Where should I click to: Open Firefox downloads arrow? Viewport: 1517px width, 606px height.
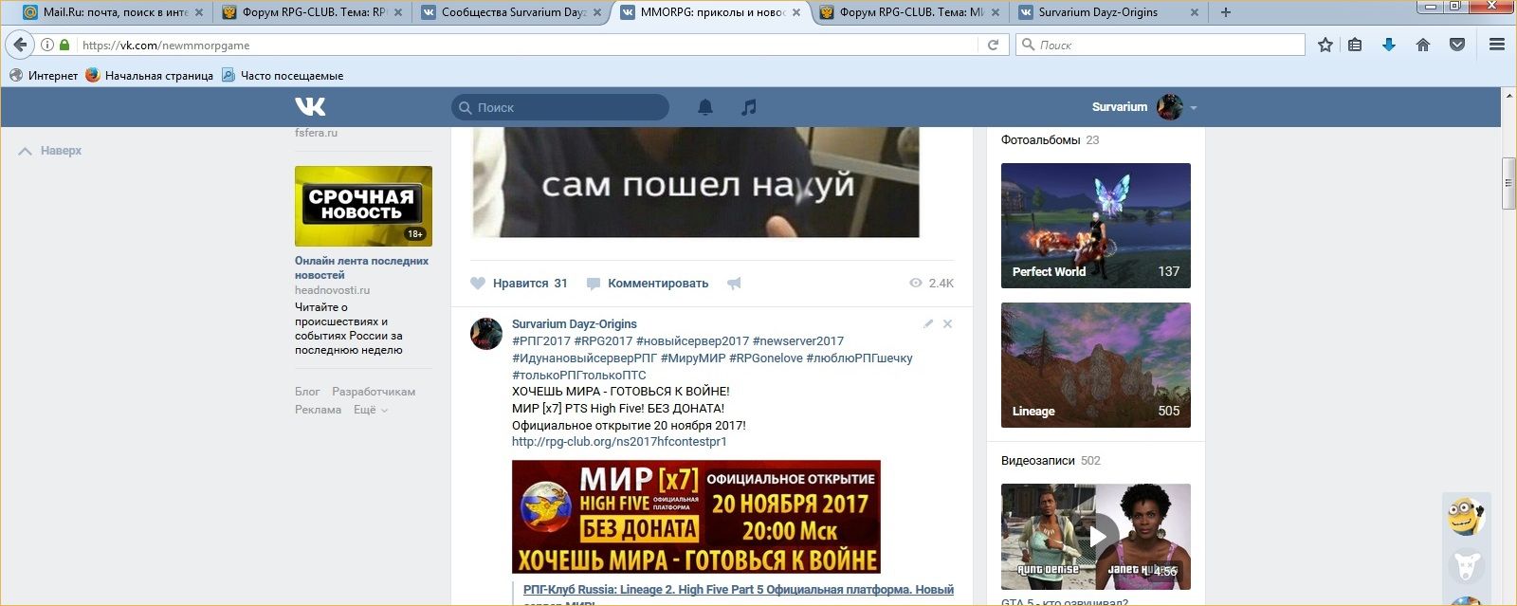click(x=1389, y=45)
